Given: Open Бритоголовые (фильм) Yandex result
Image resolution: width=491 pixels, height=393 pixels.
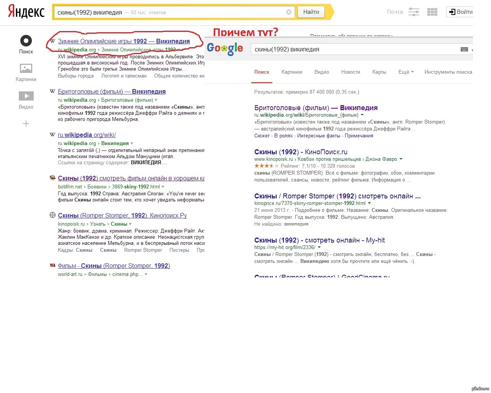Looking at the screenshot, I should (x=112, y=91).
